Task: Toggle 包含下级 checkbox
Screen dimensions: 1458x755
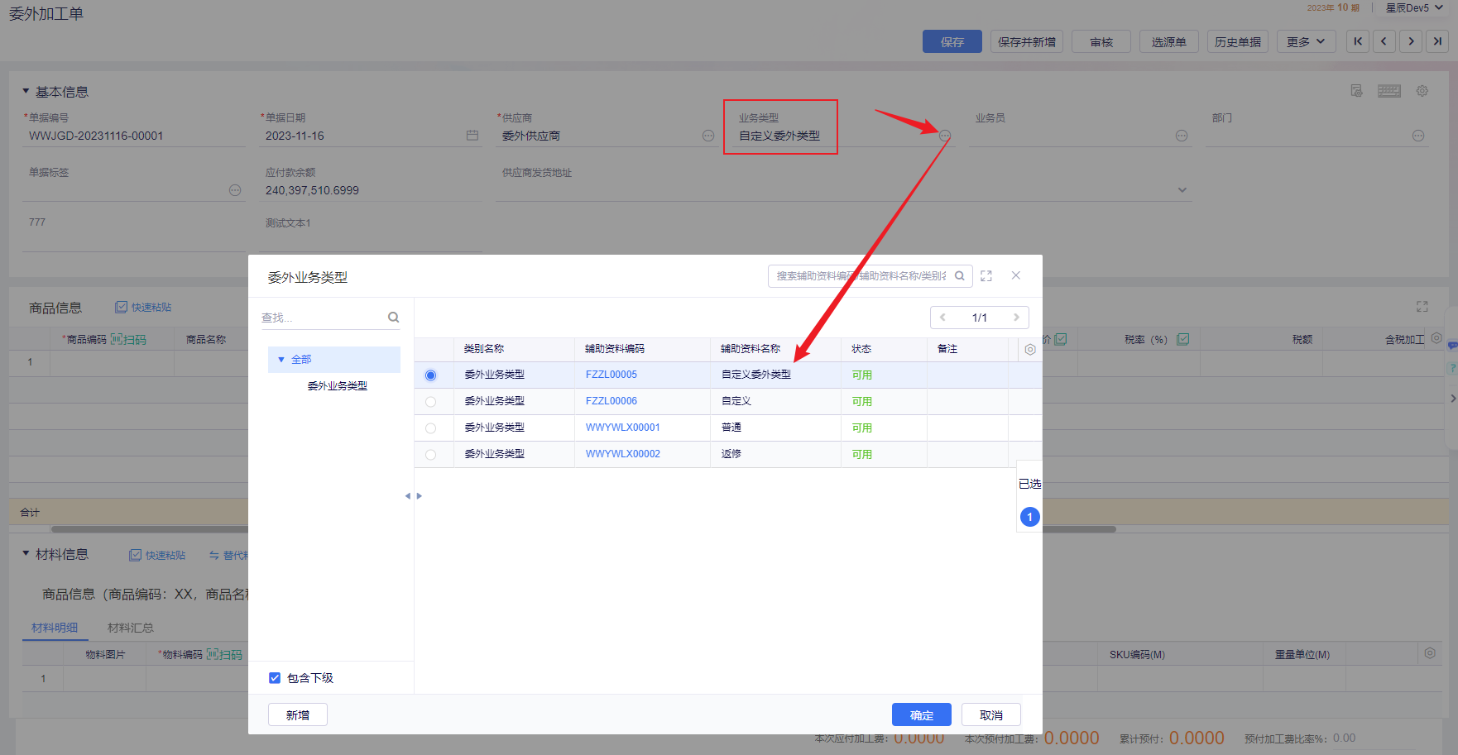Action: (x=275, y=678)
